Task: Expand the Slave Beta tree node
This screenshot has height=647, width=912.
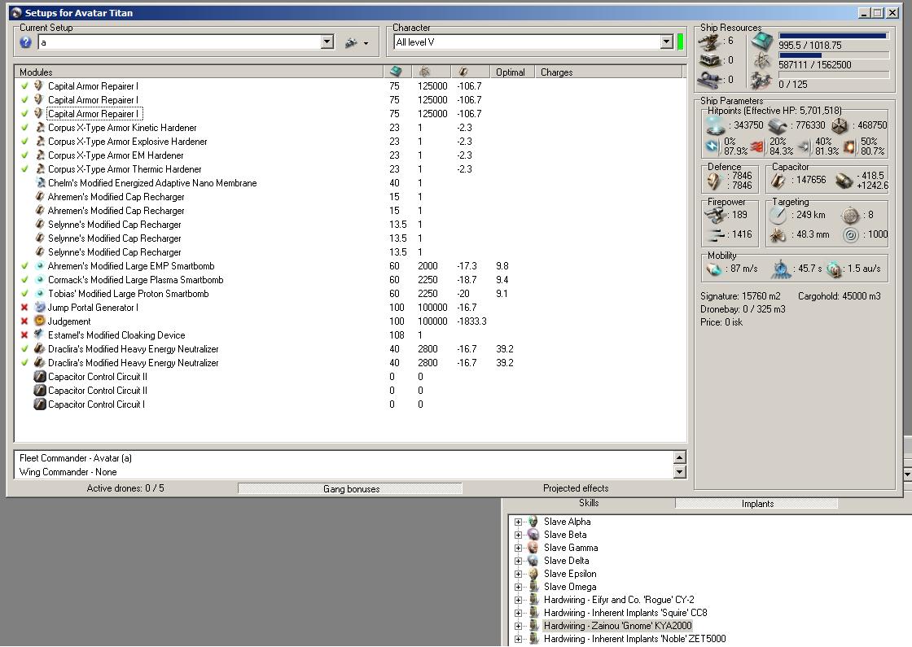Action: [518, 535]
